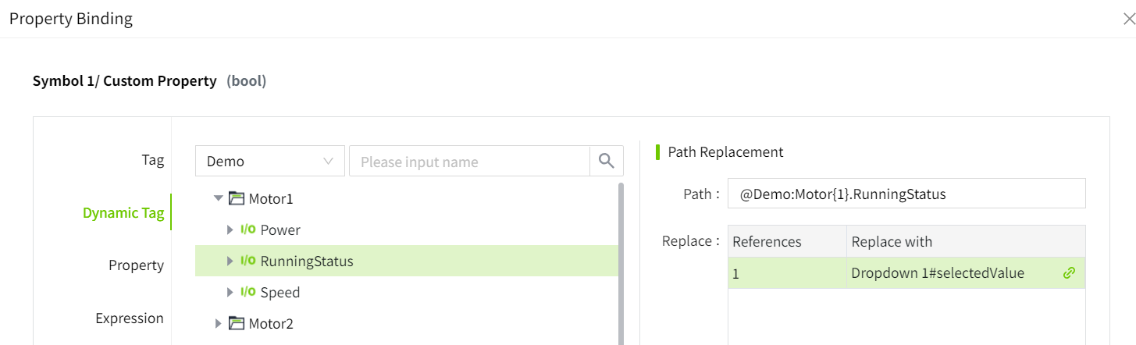Viewport: 1136px width, 345px height.
Task: Switch to the Tag tab
Action: 152,160
